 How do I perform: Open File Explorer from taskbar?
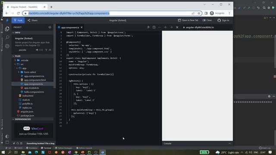(x=23, y=152)
